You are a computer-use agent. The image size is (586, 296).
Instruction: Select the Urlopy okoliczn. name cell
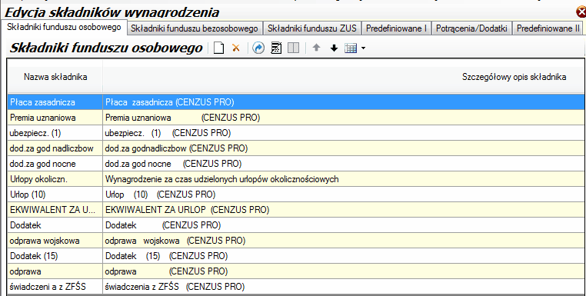click(x=55, y=179)
